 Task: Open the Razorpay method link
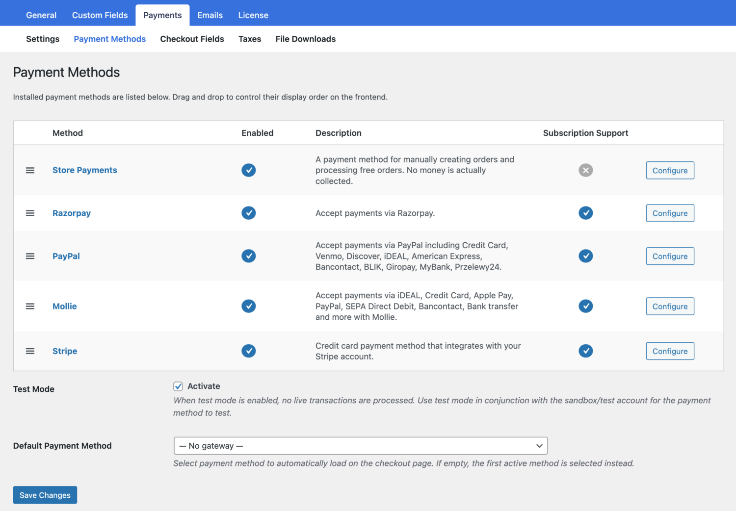pyautogui.click(x=72, y=213)
